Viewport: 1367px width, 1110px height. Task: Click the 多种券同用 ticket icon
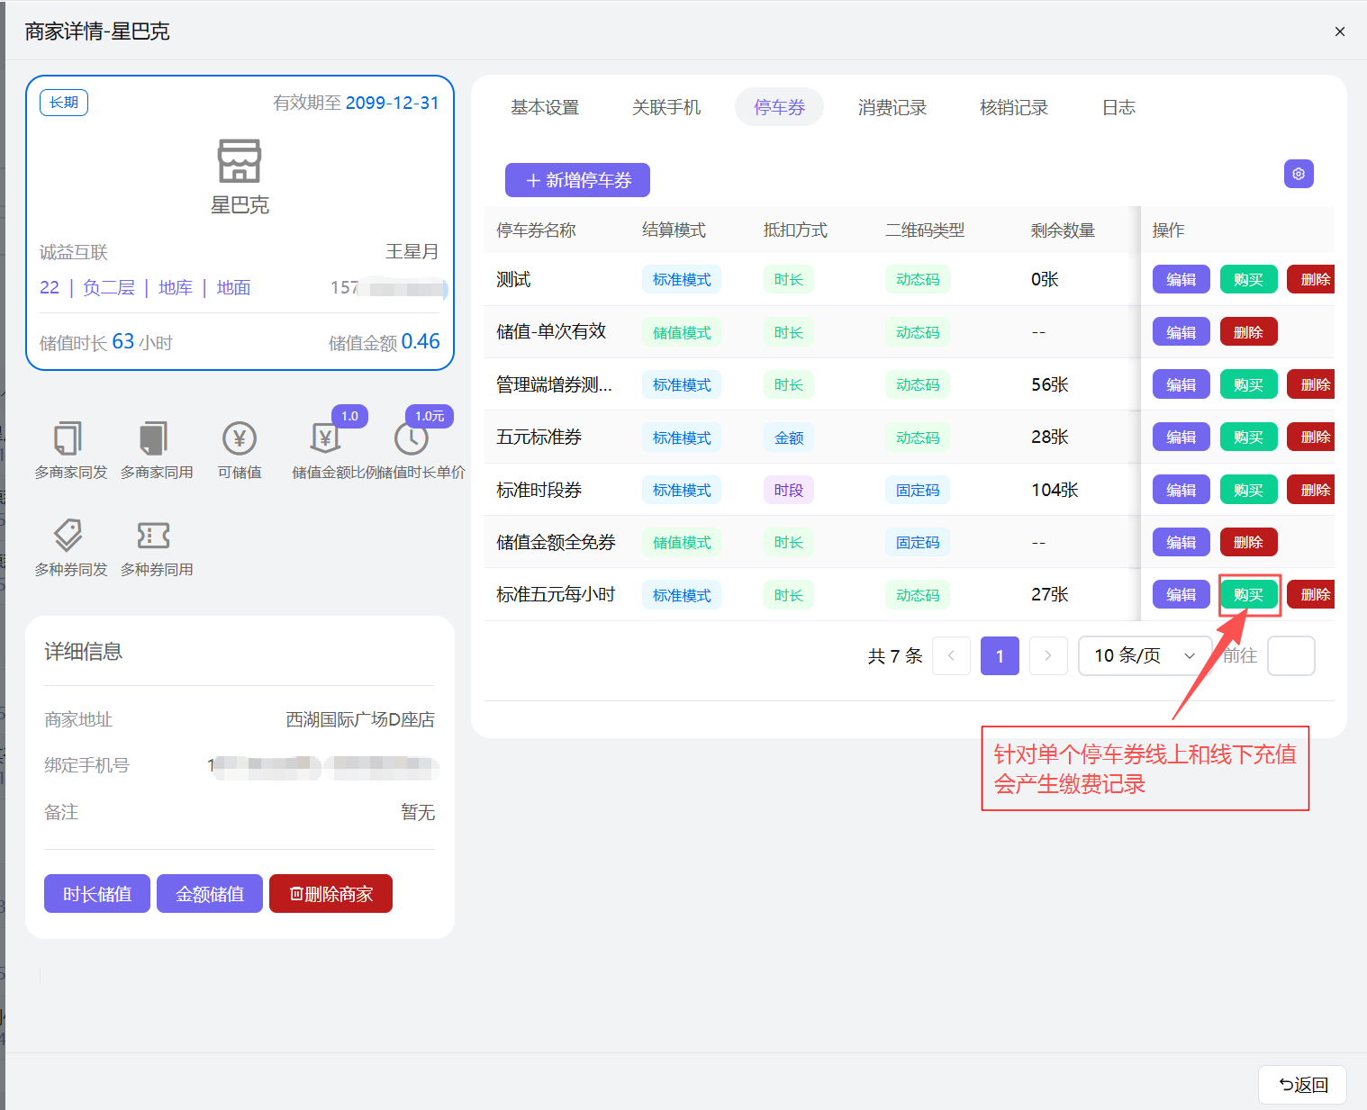pyautogui.click(x=154, y=536)
